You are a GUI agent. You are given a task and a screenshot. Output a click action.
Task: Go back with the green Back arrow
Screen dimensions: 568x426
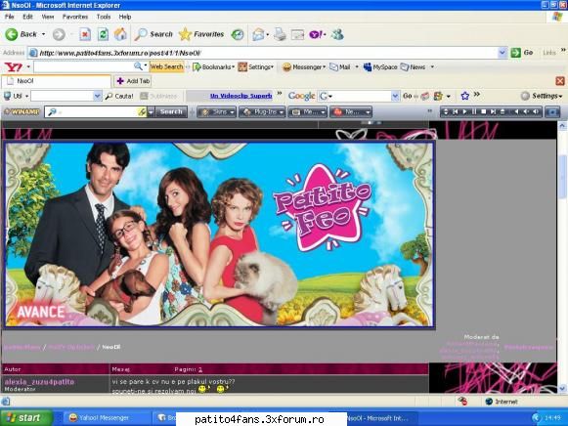[x=21, y=34]
